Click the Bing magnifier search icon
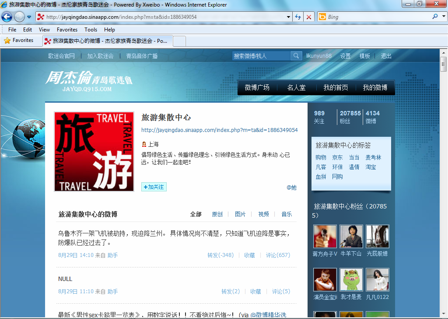448x319 pixels. click(435, 17)
